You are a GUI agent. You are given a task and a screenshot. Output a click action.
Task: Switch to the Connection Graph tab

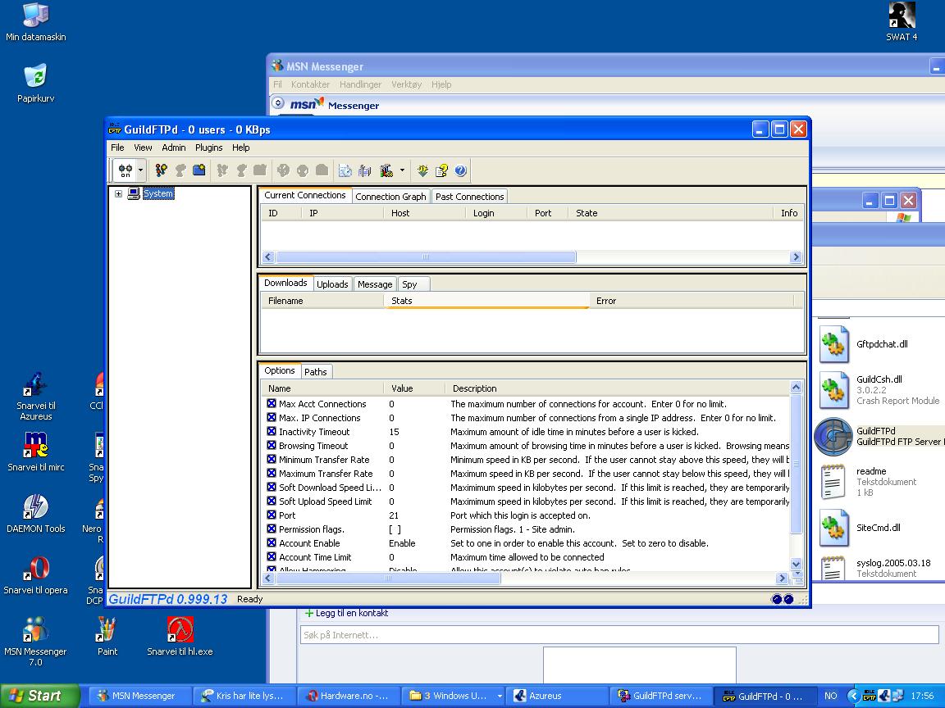click(x=390, y=197)
